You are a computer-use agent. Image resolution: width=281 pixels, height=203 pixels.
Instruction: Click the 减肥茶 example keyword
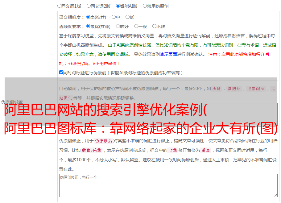[234, 89]
